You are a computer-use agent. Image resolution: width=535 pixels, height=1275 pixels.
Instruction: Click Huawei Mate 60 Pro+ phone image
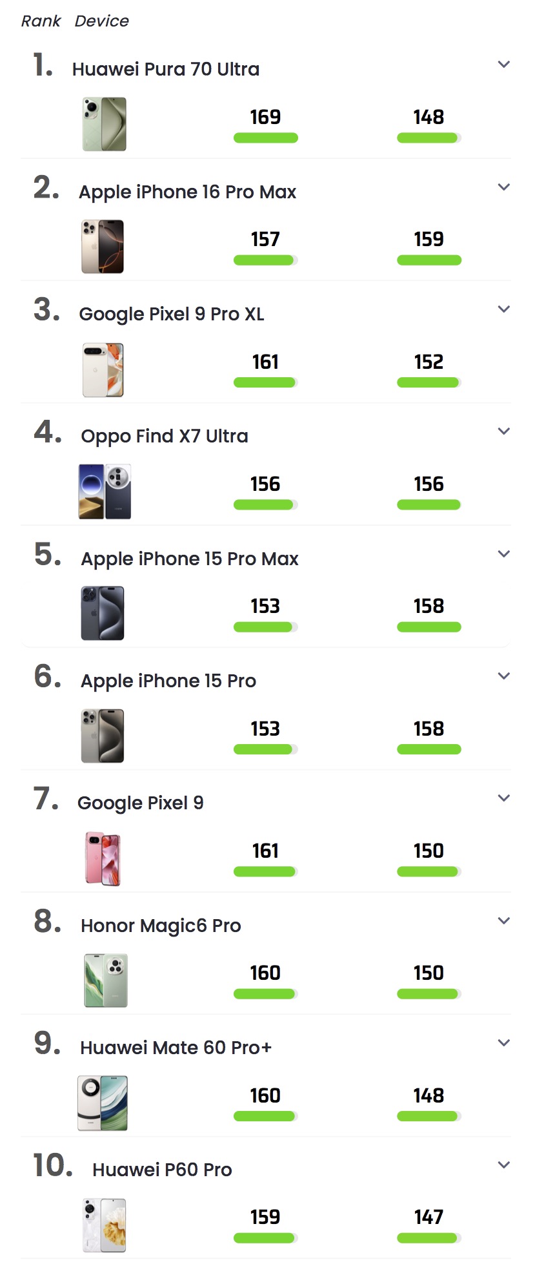coord(103,1103)
